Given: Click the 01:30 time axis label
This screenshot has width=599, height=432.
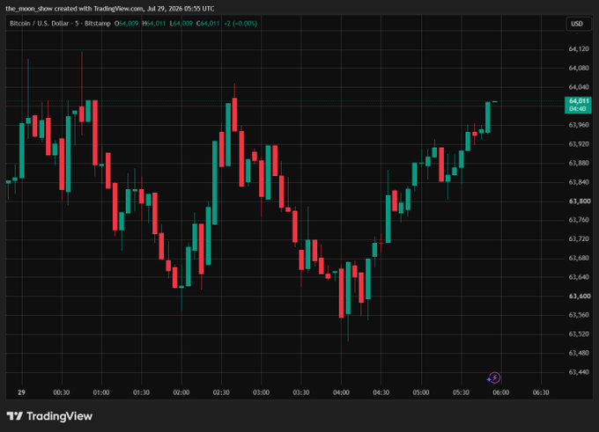Looking at the screenshot, I should 141,392.
